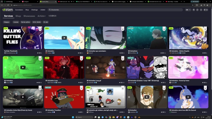212x119 pixels.
Task: Open the Shop nav link in header
Action: tap(27, 10)
